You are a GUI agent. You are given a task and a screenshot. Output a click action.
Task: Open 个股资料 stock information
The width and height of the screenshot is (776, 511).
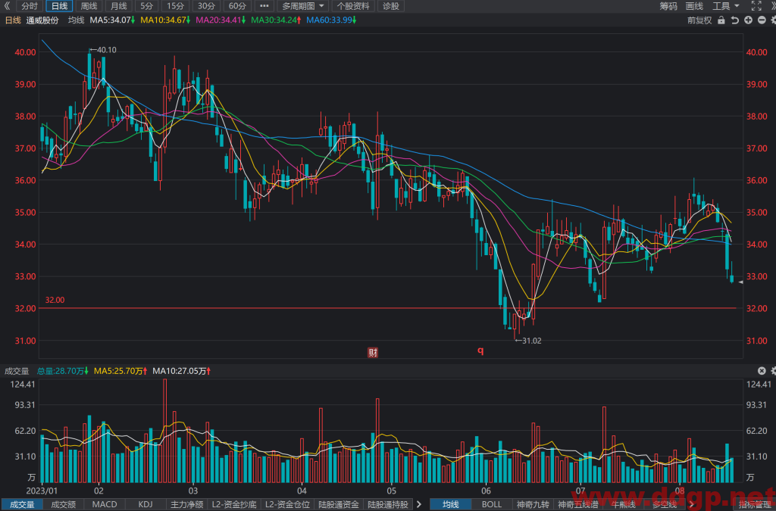[x=353, y=6]
